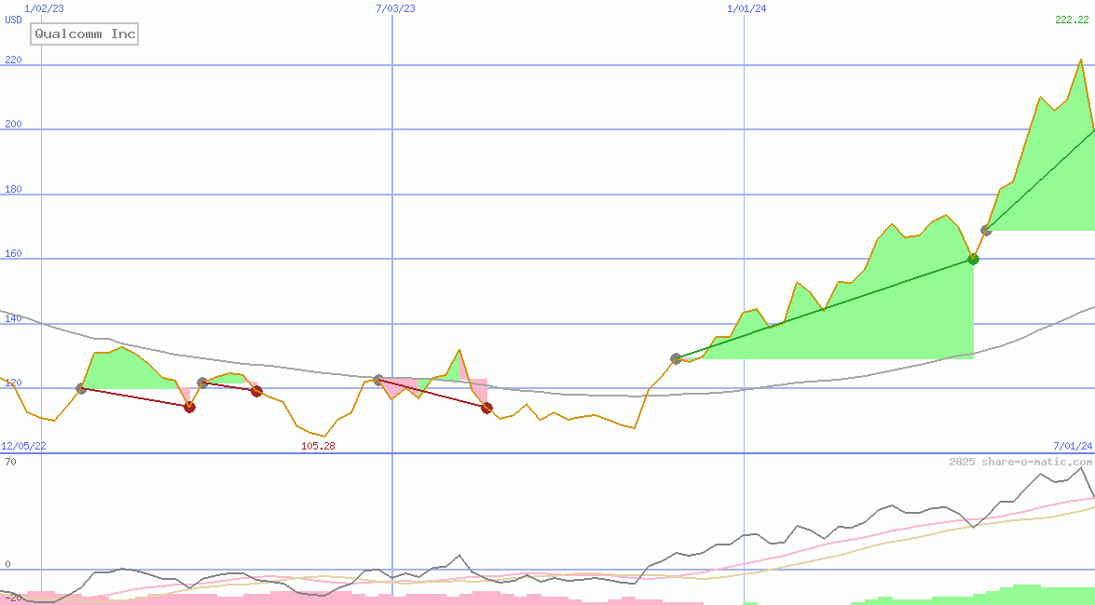Open the USD currency label options
This screenshot has width=1095, height=605.
[12, 20]
